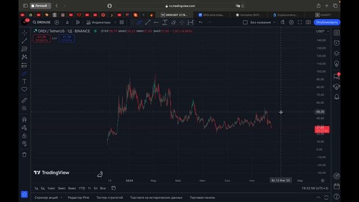359x202 pixels.
Task: Toggle lock all drawings padlock
Action: click(24, 136)
